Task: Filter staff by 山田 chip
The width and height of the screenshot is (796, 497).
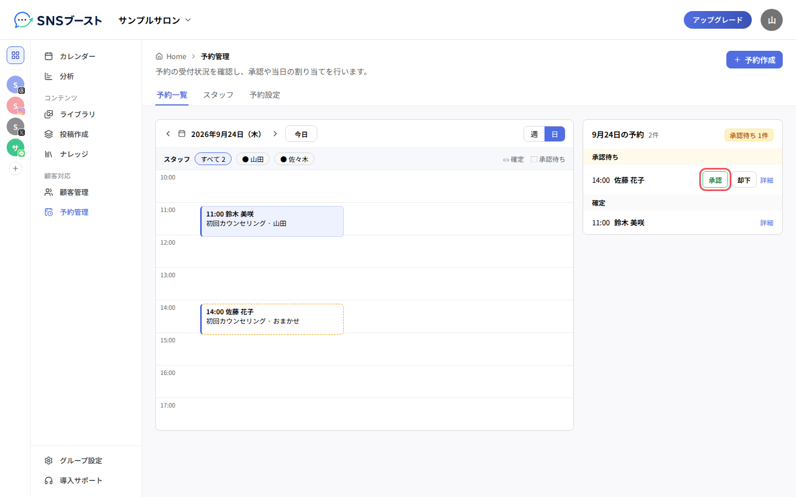Action: point(253,159)
